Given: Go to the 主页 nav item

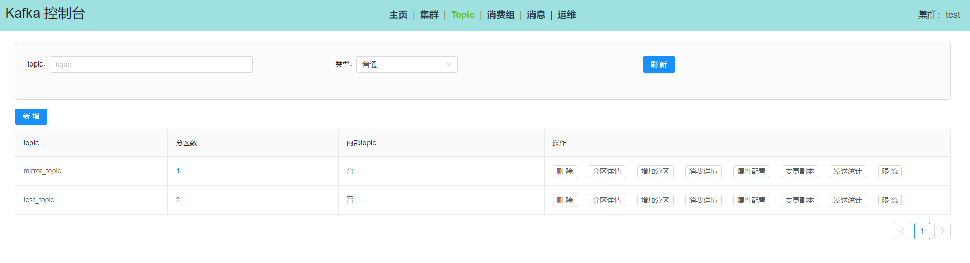Looking at the screenshot, I should coord(398,15).
